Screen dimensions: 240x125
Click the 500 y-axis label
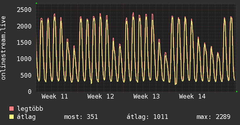point(26,75)
